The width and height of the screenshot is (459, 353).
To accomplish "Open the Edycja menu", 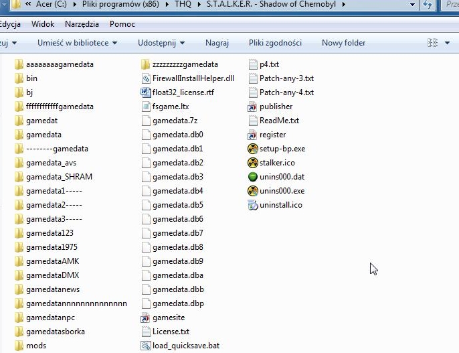I will (10, 24).
